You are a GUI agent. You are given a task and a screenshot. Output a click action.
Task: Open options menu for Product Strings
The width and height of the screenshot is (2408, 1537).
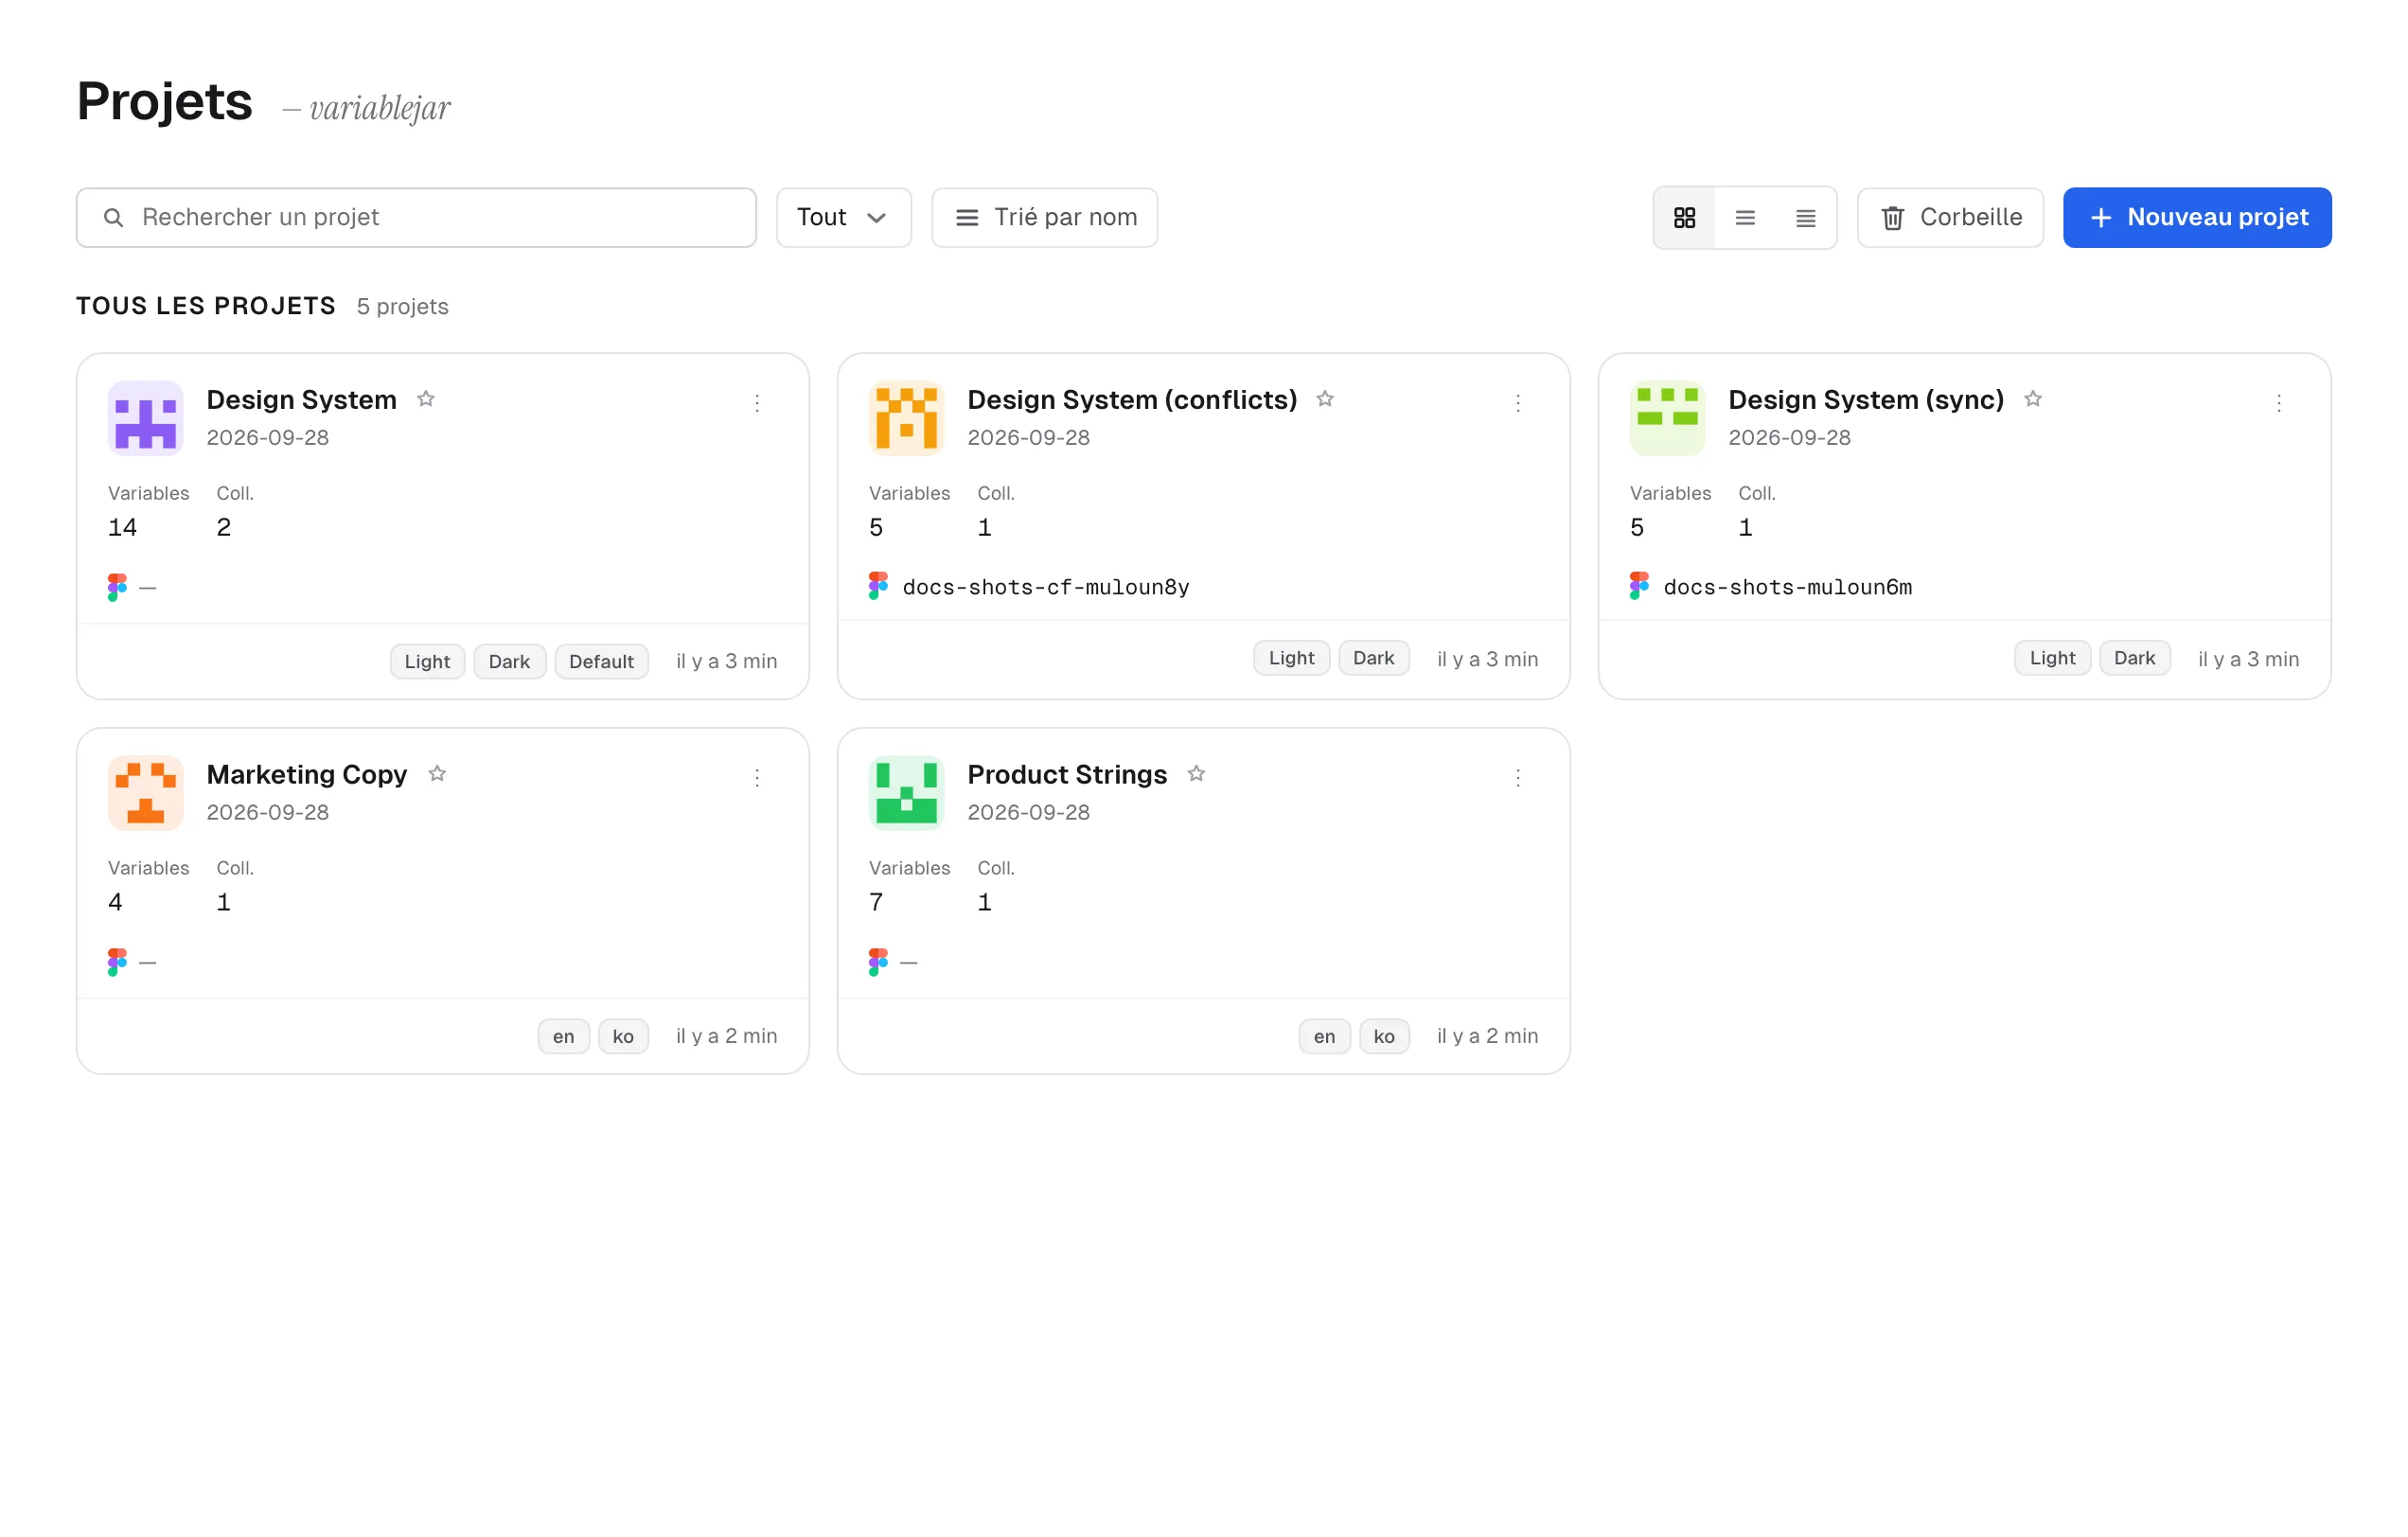1518,778
